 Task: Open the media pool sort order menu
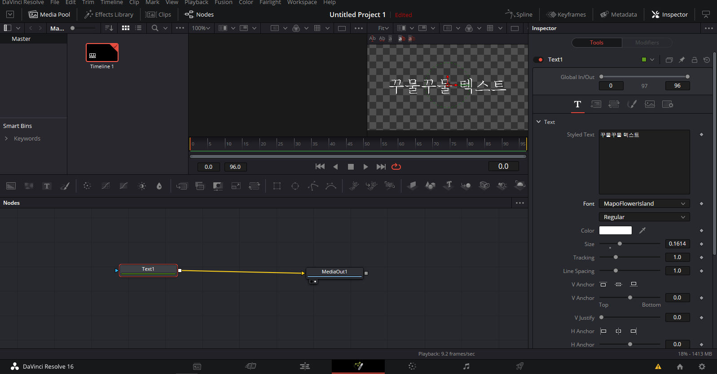[x=109, y=28]
